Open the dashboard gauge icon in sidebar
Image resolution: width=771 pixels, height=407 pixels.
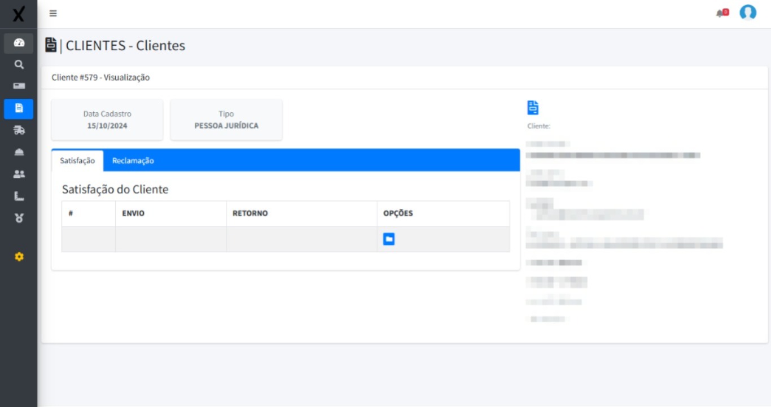[x=19, y=43]
